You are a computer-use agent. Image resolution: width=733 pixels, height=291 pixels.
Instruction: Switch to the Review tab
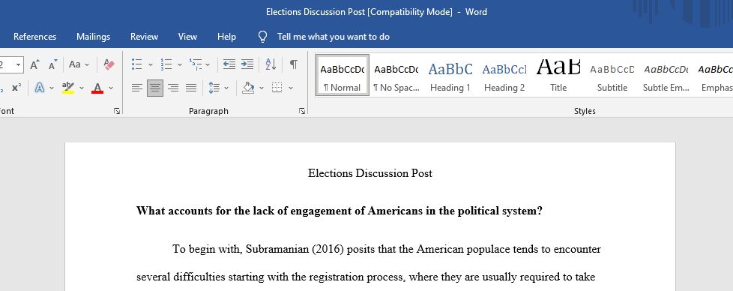pyautogui.click(x=144, y=37)
